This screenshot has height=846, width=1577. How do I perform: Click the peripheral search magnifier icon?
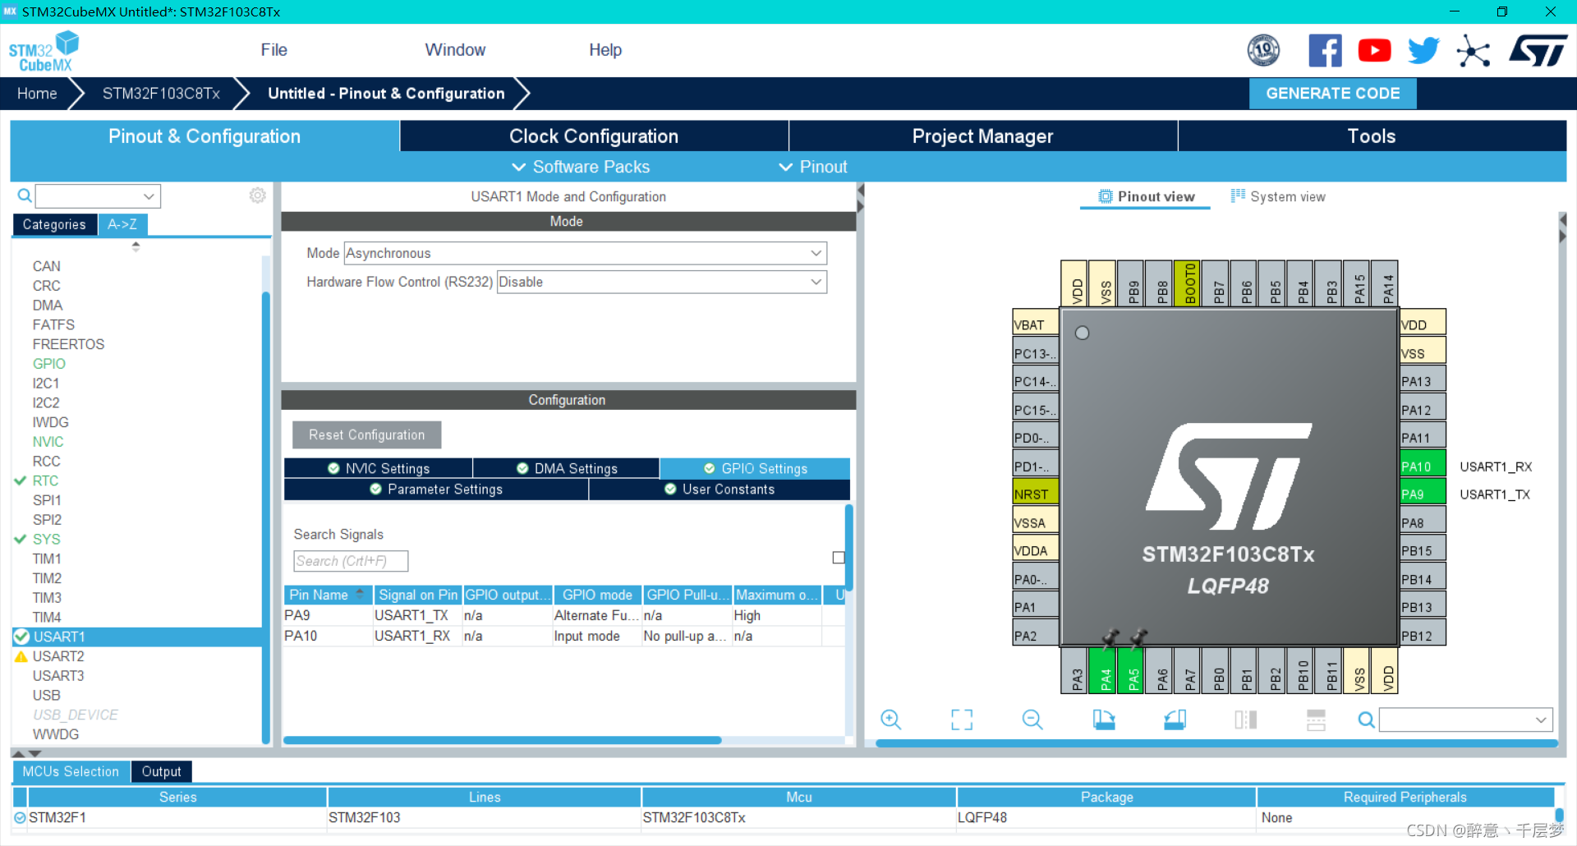pos(25,195)
